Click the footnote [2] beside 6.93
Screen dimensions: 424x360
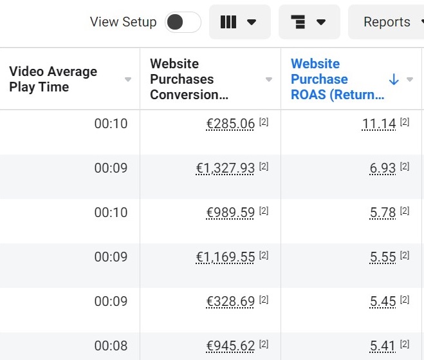point(405,167)
